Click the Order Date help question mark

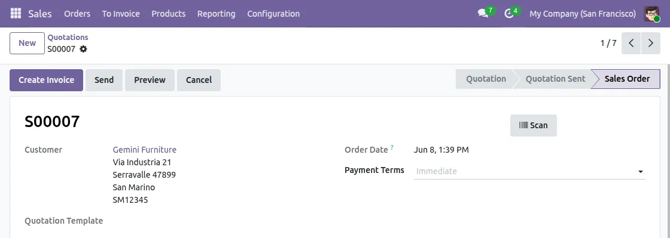(392, 147)
